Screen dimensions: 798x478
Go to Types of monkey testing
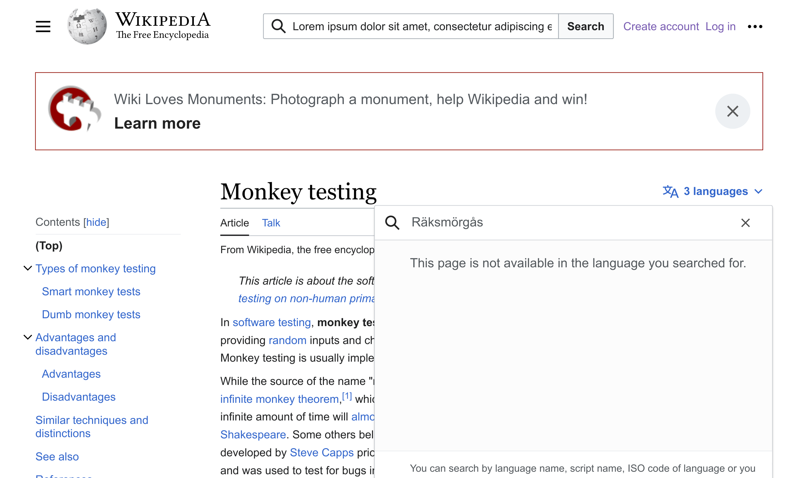tap(96, 269)
